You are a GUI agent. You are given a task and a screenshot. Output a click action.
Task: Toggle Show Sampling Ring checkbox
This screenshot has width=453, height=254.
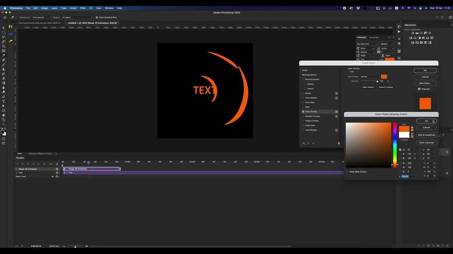click(x=97, y=17)
